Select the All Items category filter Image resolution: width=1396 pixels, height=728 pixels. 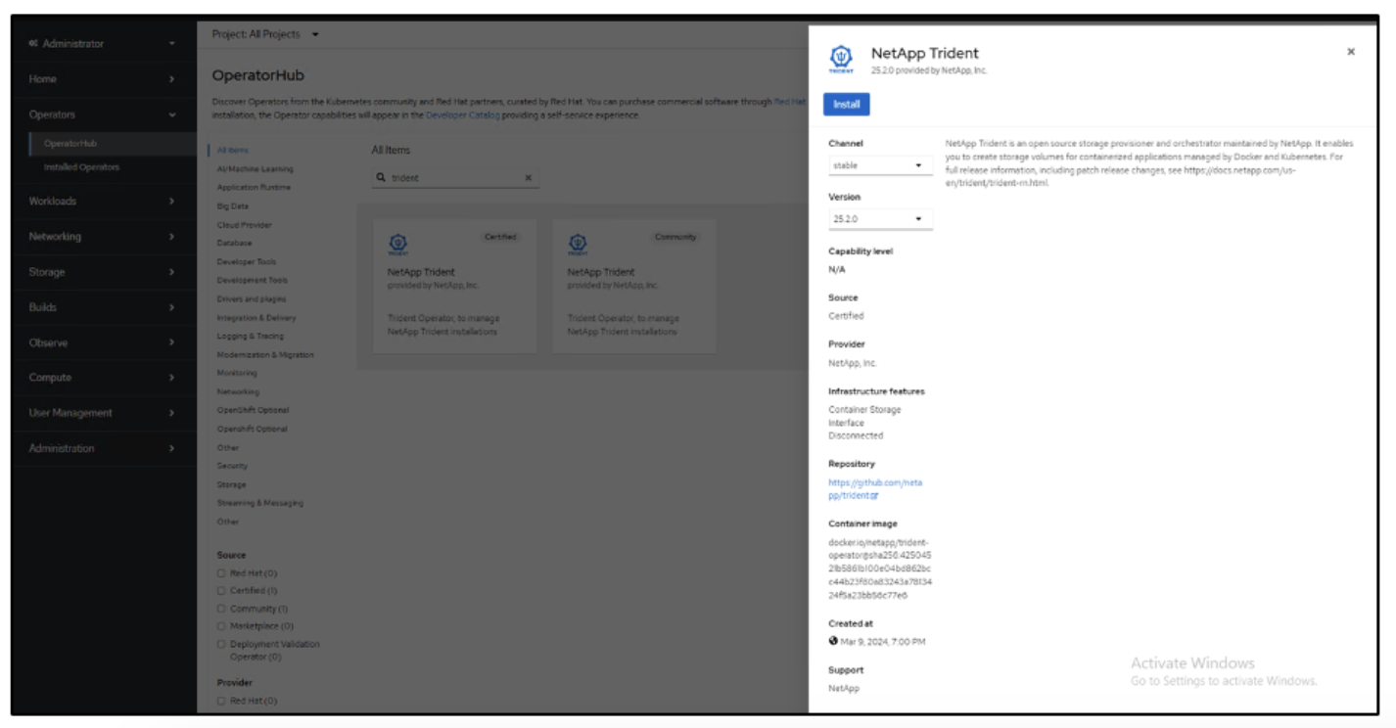click(233, 150)
